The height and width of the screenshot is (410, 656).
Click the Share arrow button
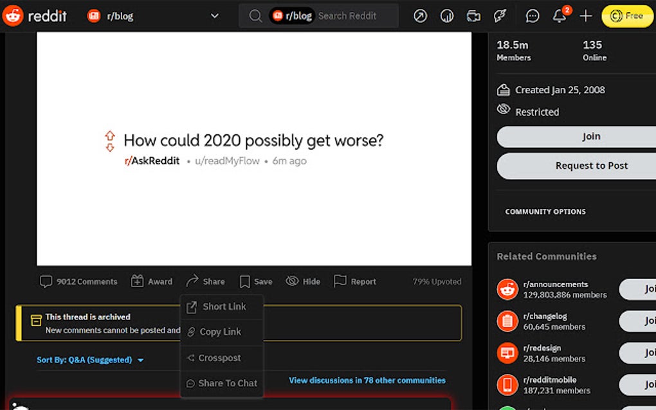pyautogui.click(x=205, y=281)
